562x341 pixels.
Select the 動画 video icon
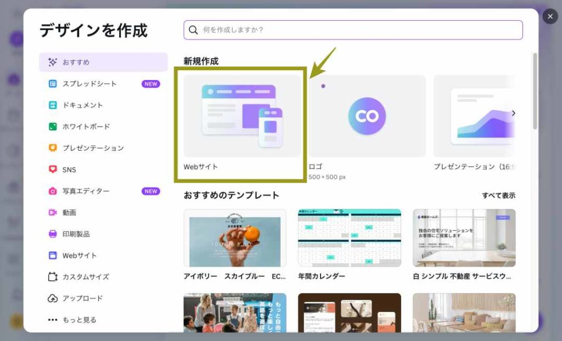53,213
